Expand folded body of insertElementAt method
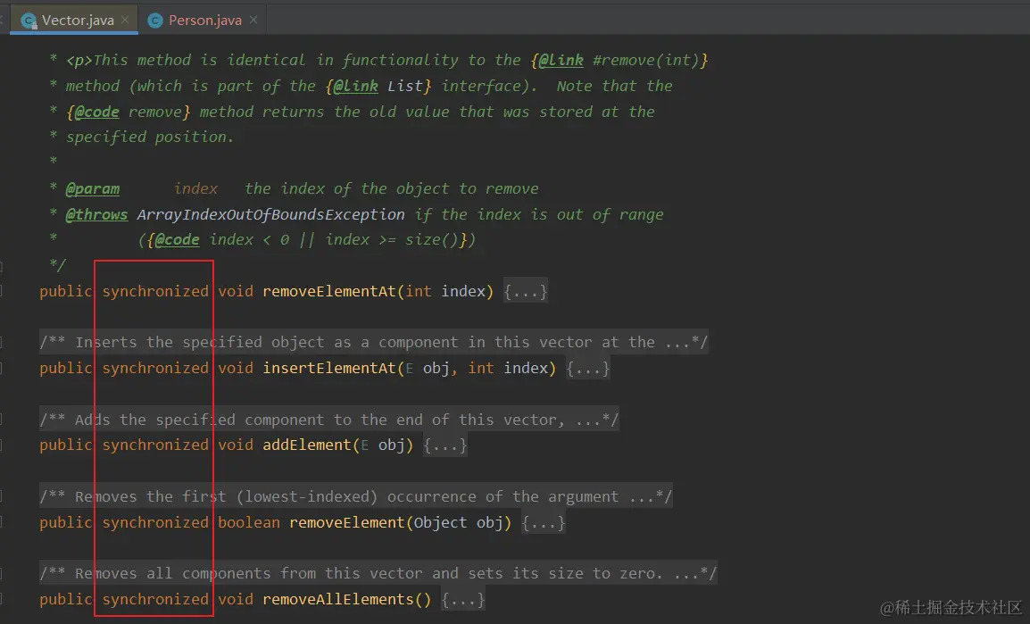Image resolution: width=1030 pixels, height=624 pixels. [x=588, y=369]
